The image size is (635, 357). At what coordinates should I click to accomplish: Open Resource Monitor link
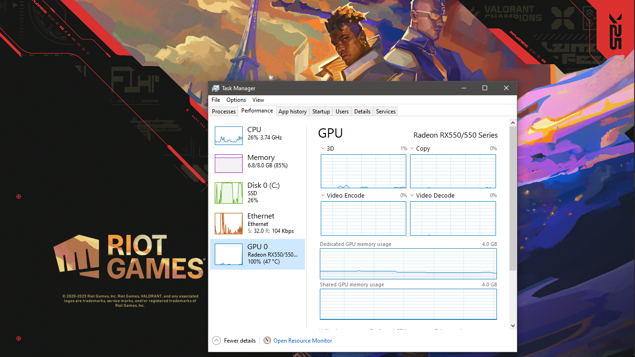point(303,341)
